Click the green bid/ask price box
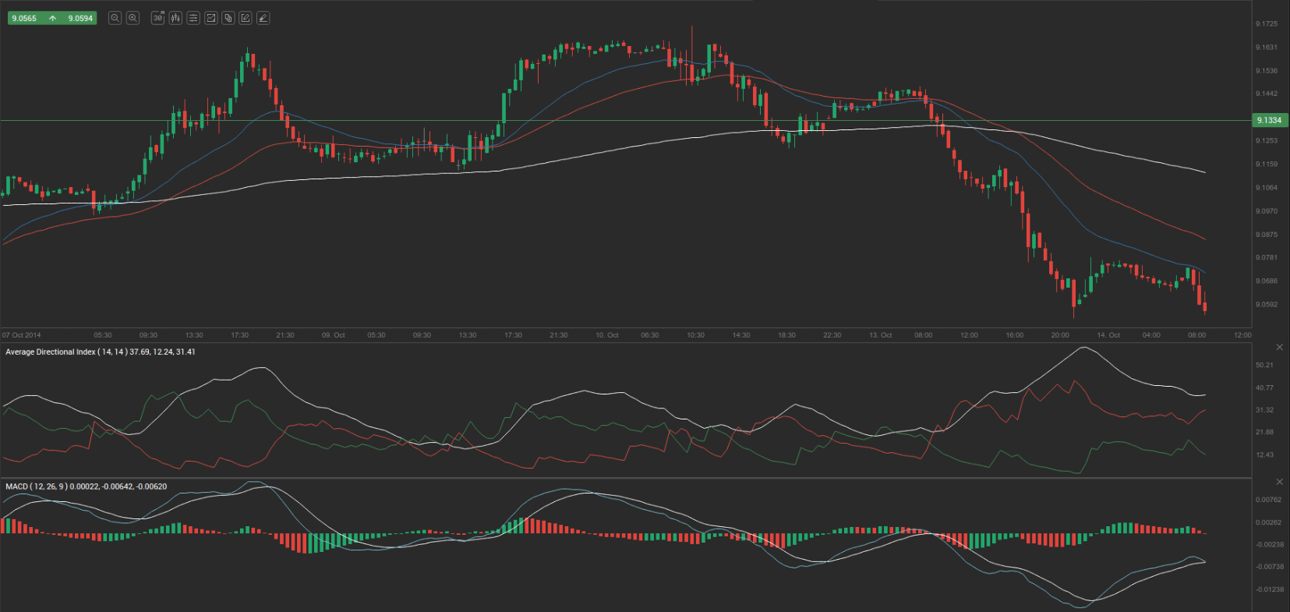The width and height of the screenshot is (1290, 612). [51, 18]
